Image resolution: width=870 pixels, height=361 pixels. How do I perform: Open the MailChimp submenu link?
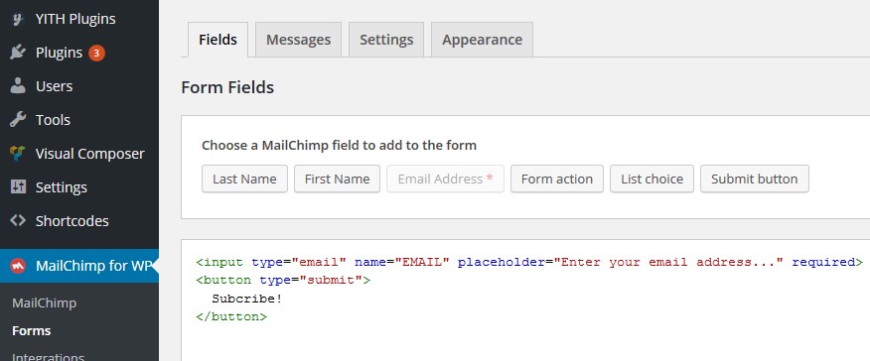(45, 303)
